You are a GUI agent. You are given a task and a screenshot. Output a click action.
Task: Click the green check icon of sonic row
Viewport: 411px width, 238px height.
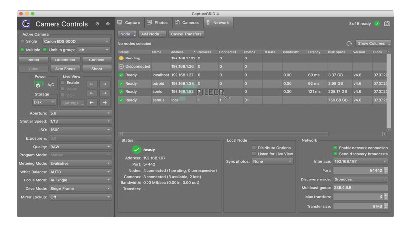tap(121, 92)
